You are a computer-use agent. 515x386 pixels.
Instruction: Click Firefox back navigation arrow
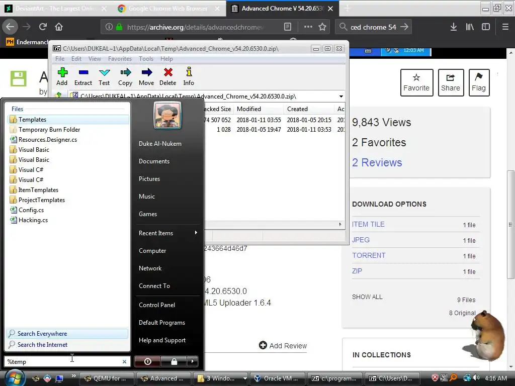(x=10, y=27)
